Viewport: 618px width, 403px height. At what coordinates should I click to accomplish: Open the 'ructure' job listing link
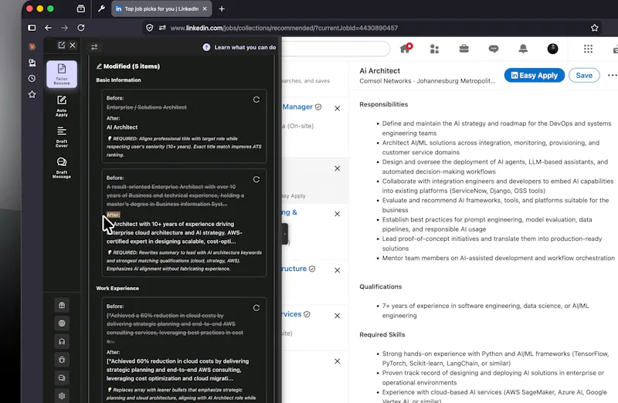[x=294, y=269]
